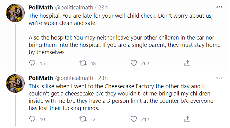230x128 pixels.
Task: Open the 23h timestamp of the Cheesecake tweet
Action: pos(103,78)
